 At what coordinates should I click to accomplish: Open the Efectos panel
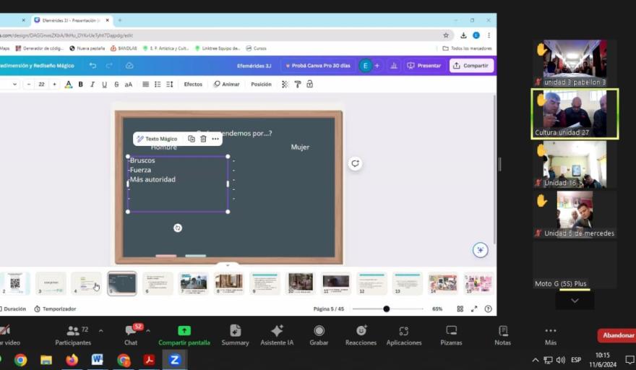(193, 85)
